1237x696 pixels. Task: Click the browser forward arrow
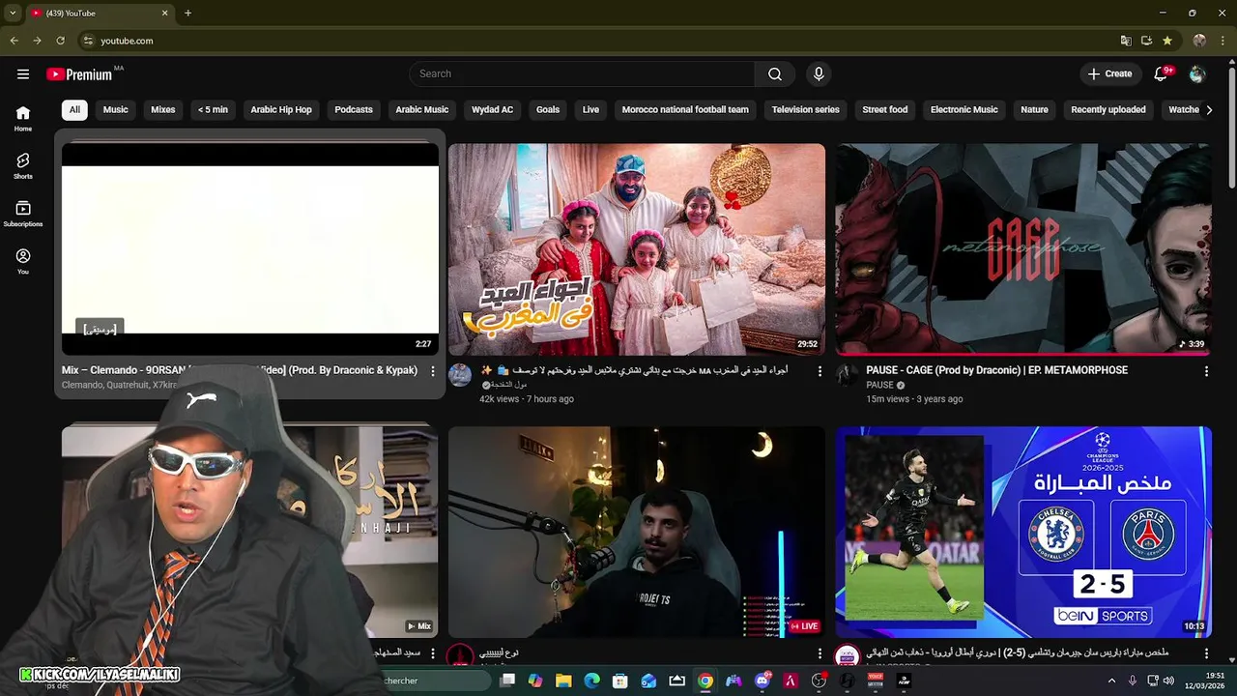point(37,41)
